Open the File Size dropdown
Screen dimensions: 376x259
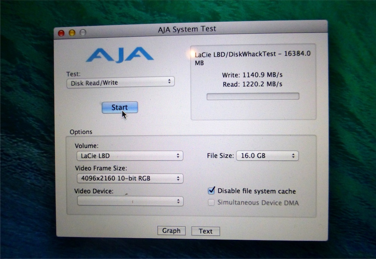tap(267, 156)
